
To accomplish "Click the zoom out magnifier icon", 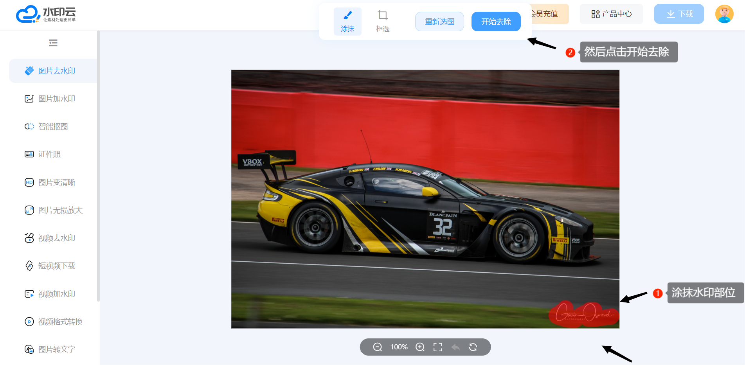I will pos(377,347).
